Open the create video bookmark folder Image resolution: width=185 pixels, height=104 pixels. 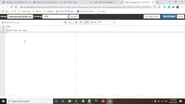24,11
